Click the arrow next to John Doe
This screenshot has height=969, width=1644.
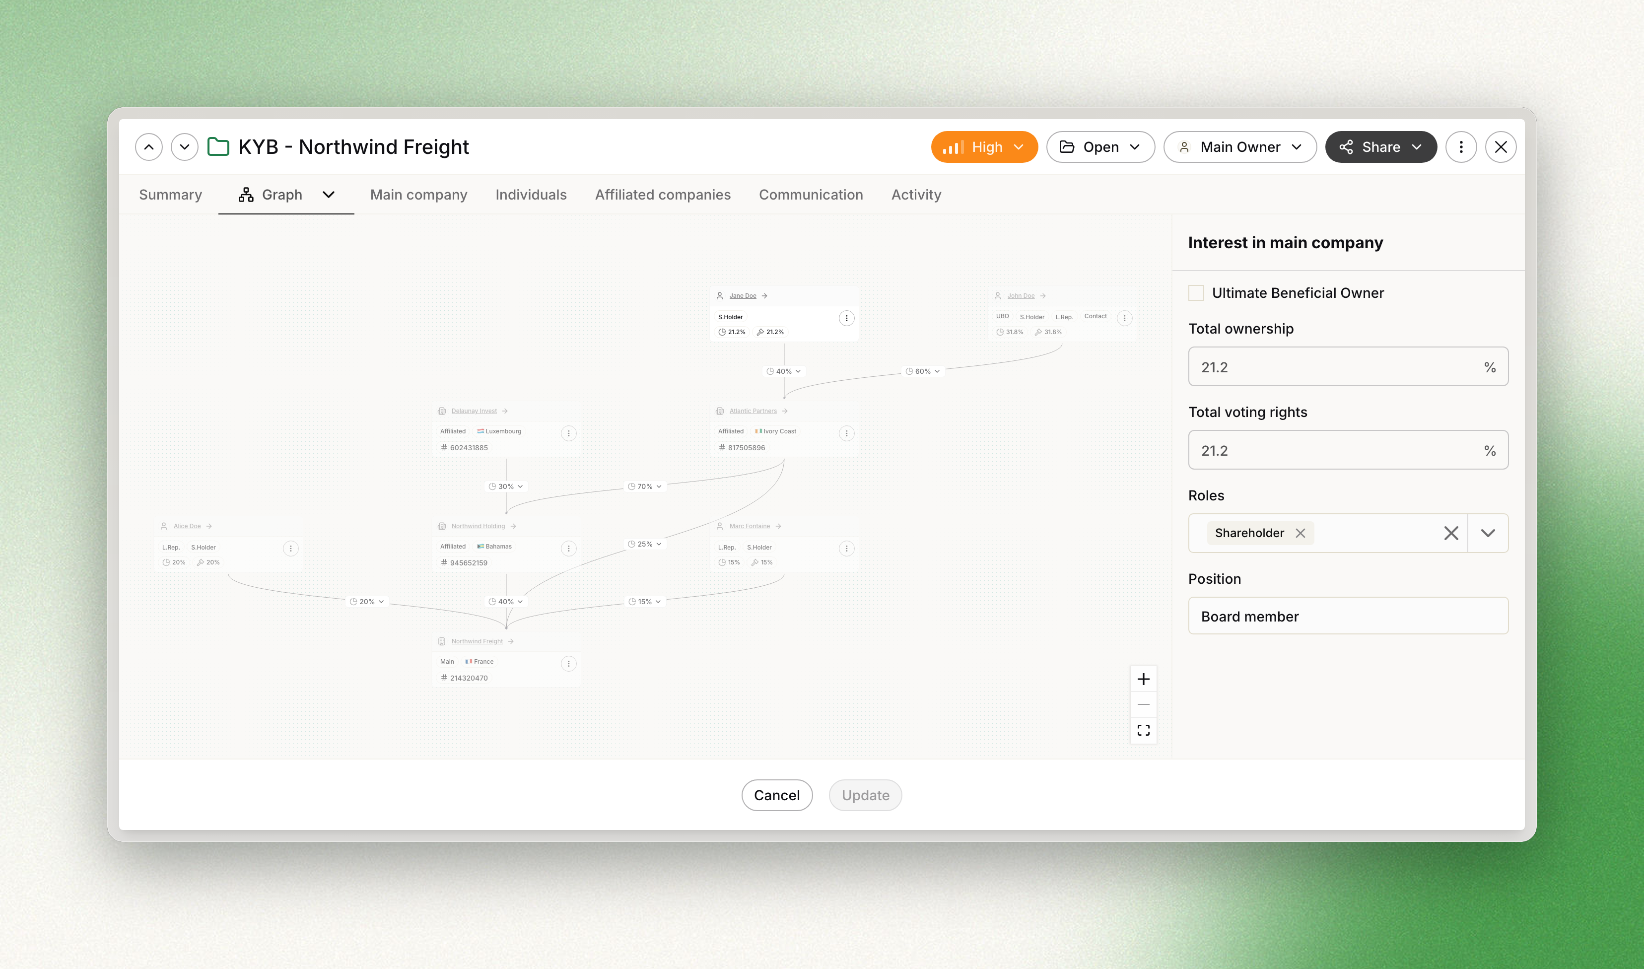(1043, 296)
